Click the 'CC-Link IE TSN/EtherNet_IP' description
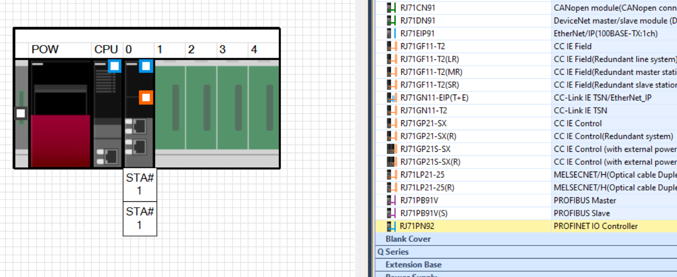The image size is (677, 277). point(603,98)
